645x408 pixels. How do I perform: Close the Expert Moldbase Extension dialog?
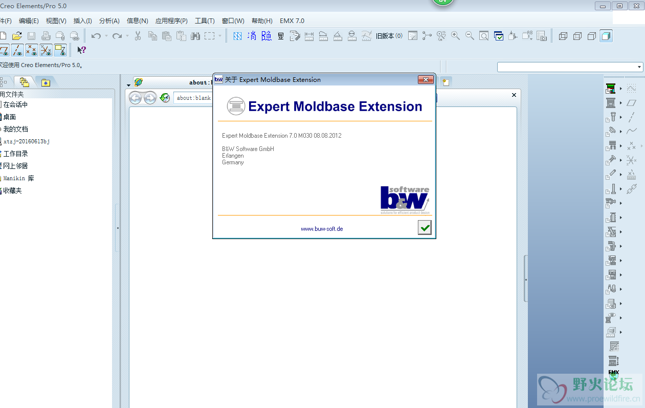426,79
